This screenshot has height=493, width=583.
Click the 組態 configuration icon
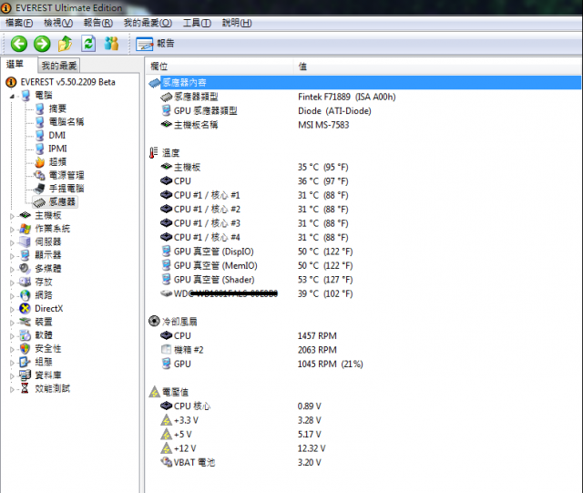tap(25, 362)
